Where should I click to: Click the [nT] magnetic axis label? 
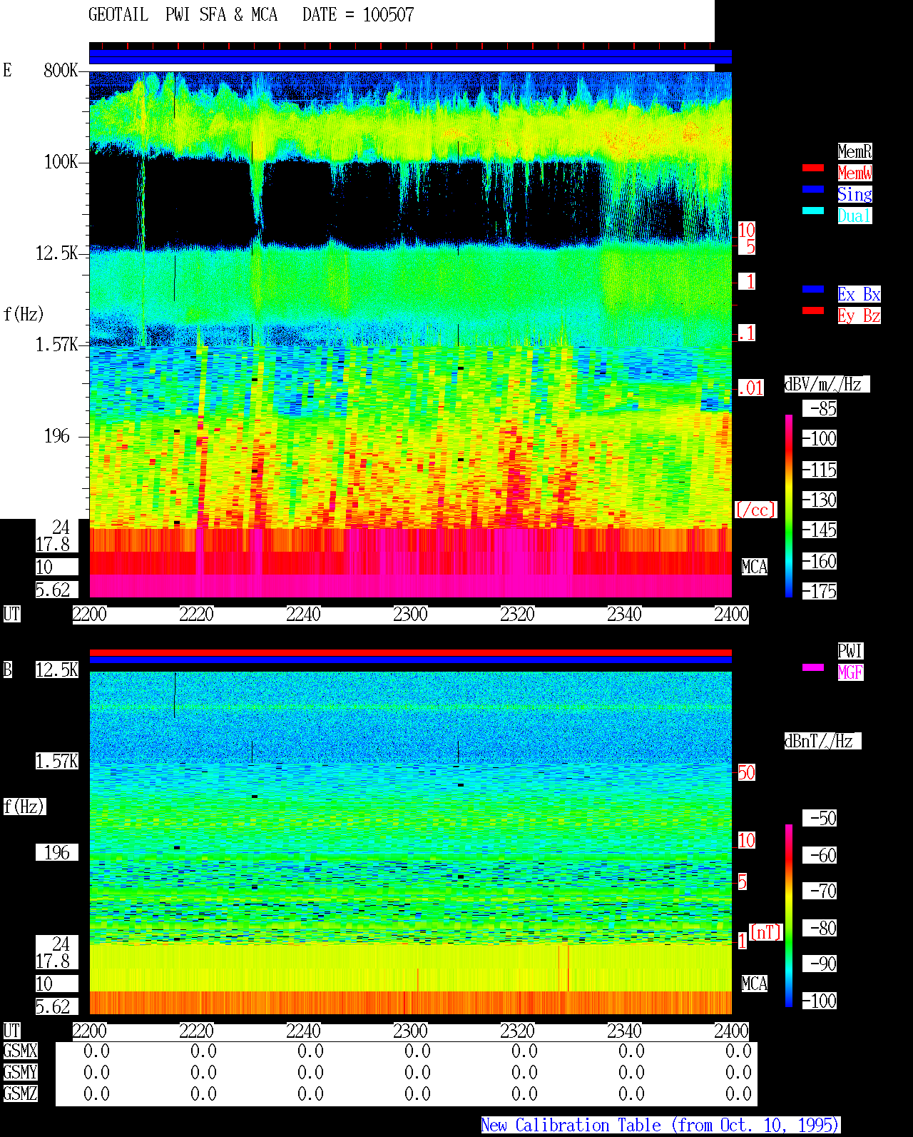(766, 932)
